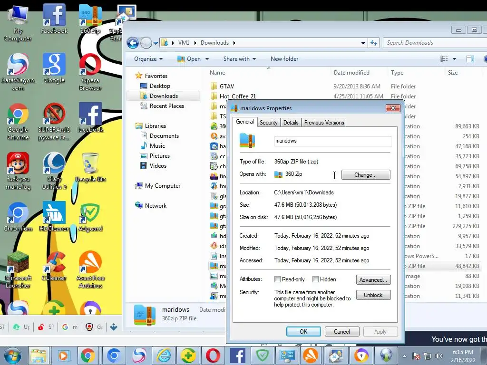The image size is (487, 365).
Task: Switch to the Security tab
Action: 268,123
